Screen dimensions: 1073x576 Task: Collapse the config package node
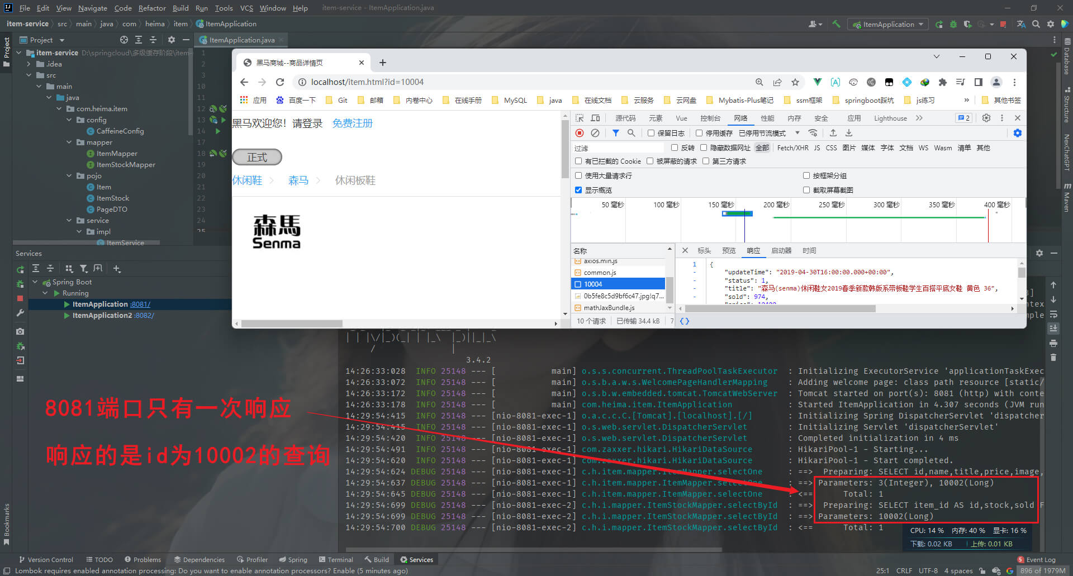(x=69, y=120)
